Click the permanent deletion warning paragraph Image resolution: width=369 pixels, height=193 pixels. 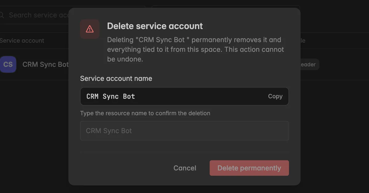196,50
